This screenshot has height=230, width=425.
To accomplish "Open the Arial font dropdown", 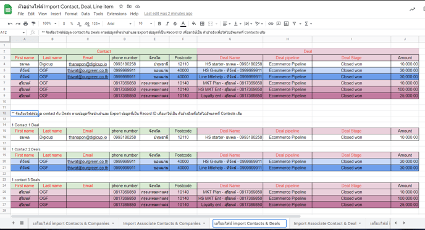I will coord(119,24).
